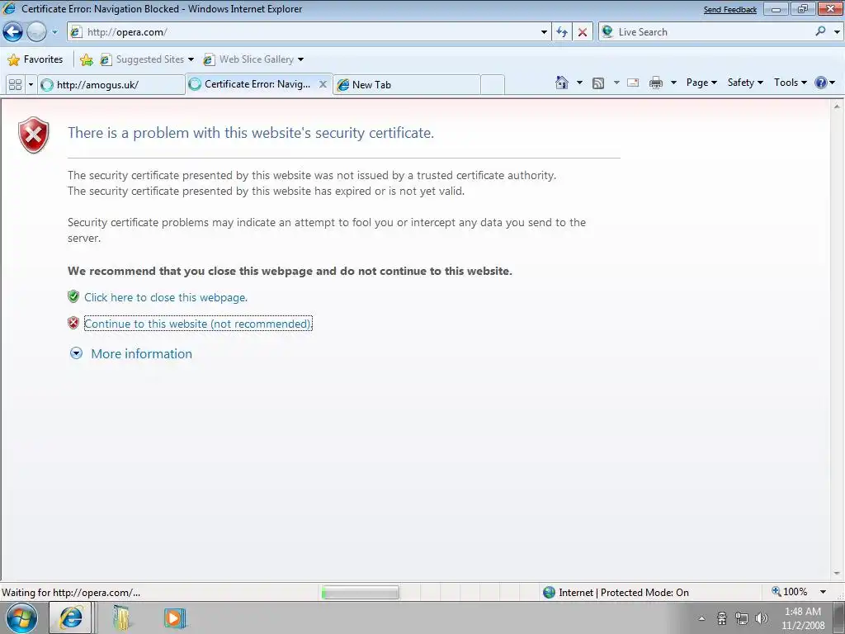Click the loading progress bar in status bar

(360, 593)
